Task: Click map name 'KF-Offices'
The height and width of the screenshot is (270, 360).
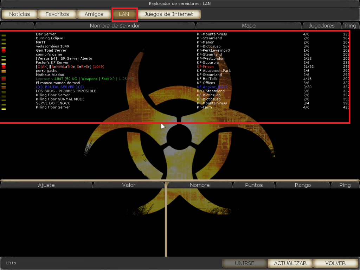Action: tap(206, 83)
